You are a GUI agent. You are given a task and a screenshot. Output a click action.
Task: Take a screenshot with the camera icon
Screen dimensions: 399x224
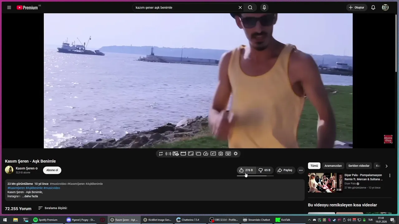coord(221,154)
